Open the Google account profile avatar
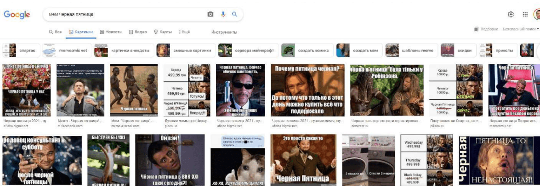This screenshot has width=540, height=186. click(x=537, y=14)
